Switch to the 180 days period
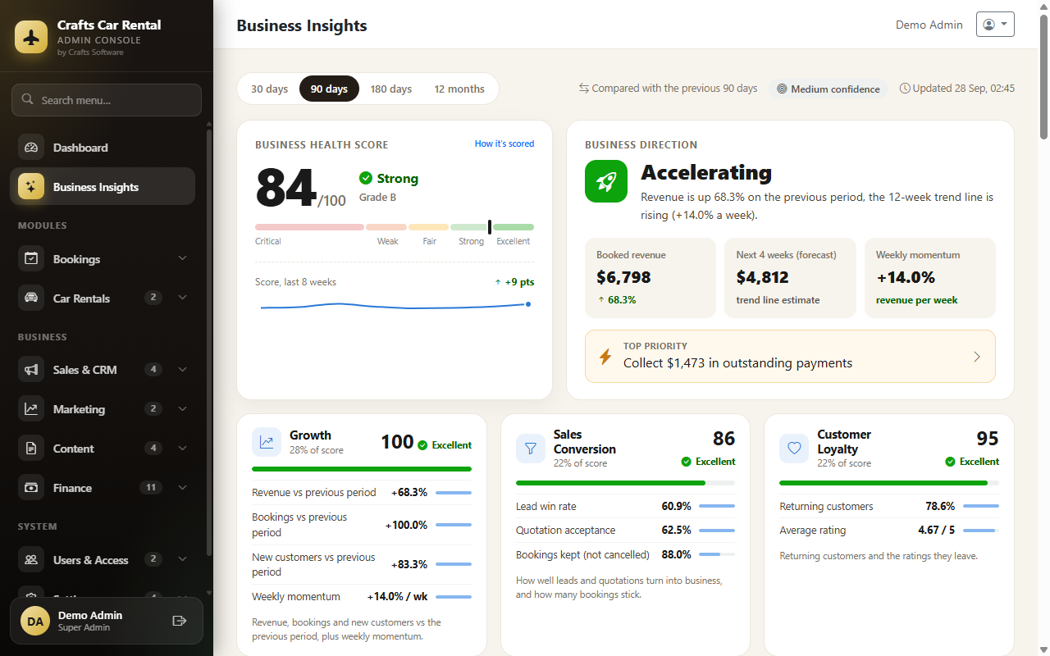The width and height of the screenshot is (1050, 656). (391, 89)
